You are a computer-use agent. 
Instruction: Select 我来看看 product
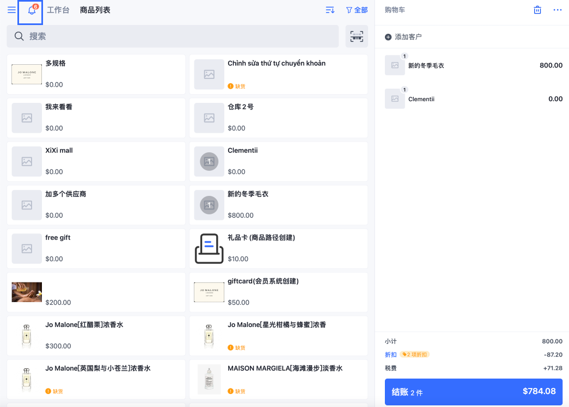tap(96, 118)
